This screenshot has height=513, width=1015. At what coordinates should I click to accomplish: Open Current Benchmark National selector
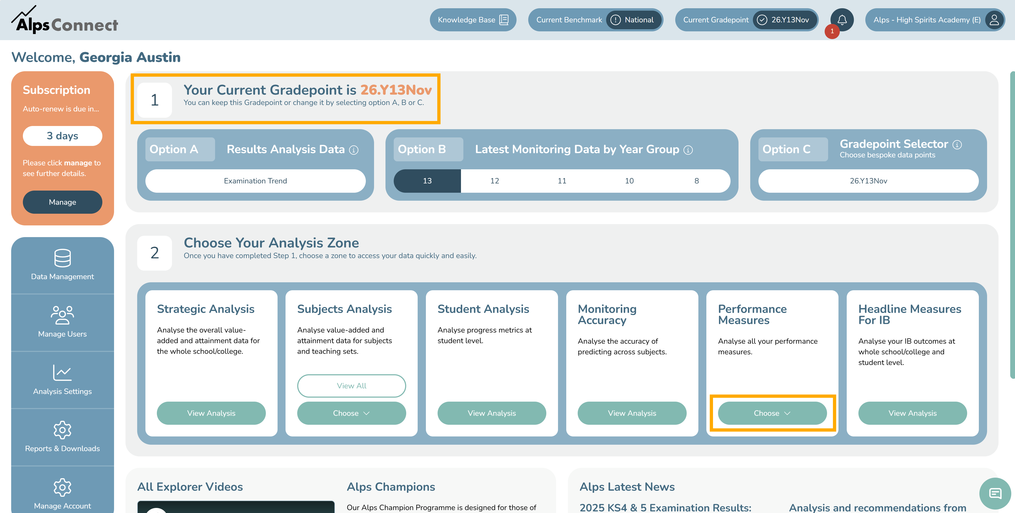coord(596,20)
